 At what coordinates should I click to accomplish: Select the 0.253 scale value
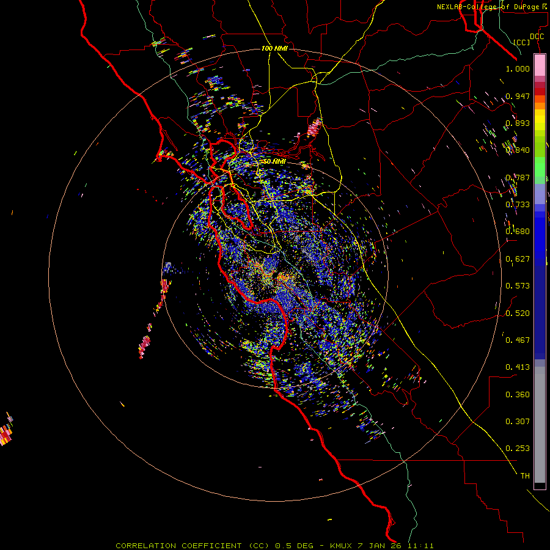point(518,449)
